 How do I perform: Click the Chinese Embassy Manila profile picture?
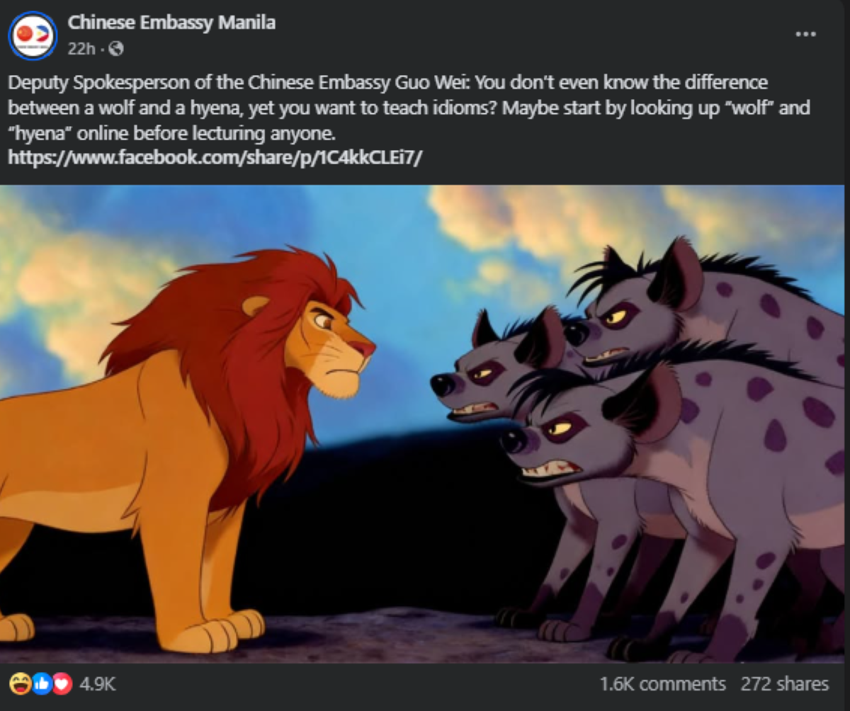33,35
